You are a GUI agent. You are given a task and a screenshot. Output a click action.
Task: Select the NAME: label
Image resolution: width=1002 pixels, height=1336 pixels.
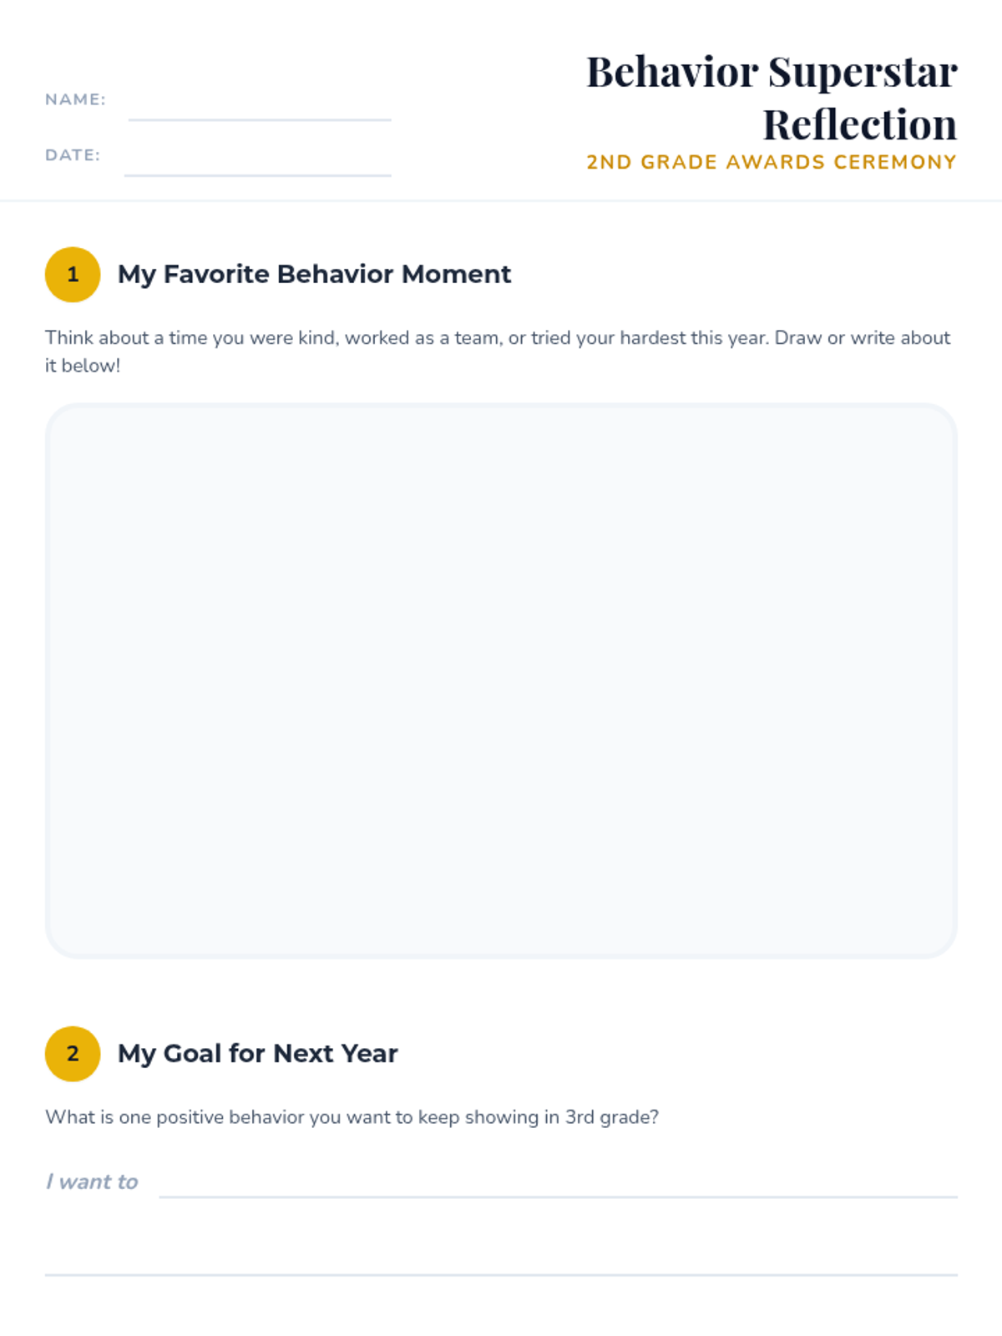click(x=75, y=99)
